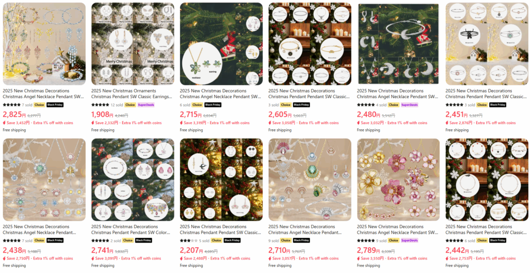Viewport: 530px width, 273px height.
Task: Open the pink flower jewelry image priced 2,789円
Action: tap(399, 180)
